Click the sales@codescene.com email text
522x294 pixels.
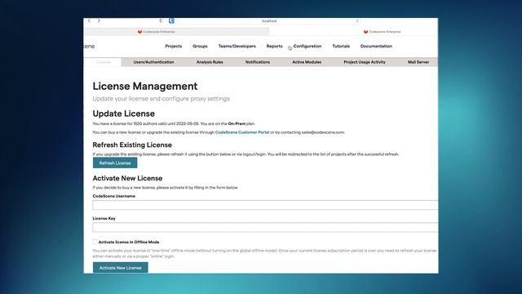[x=323, y=132]
